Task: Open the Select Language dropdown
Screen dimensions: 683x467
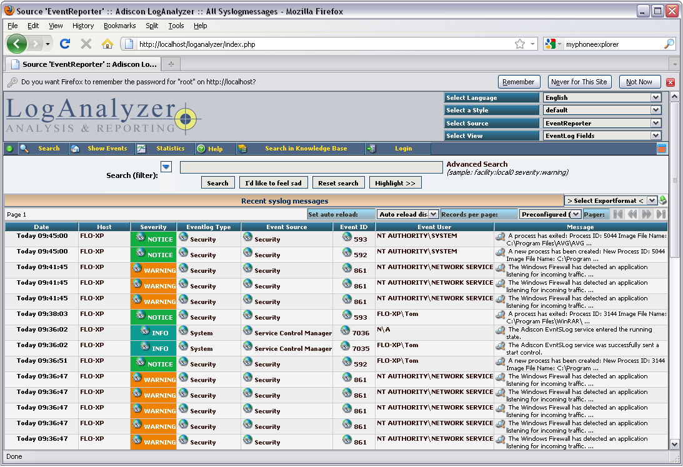Action: (x=602, y=97)
